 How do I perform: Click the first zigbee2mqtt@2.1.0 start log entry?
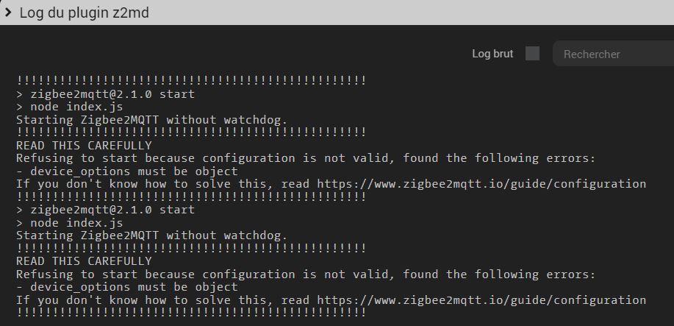pos(105,94)
